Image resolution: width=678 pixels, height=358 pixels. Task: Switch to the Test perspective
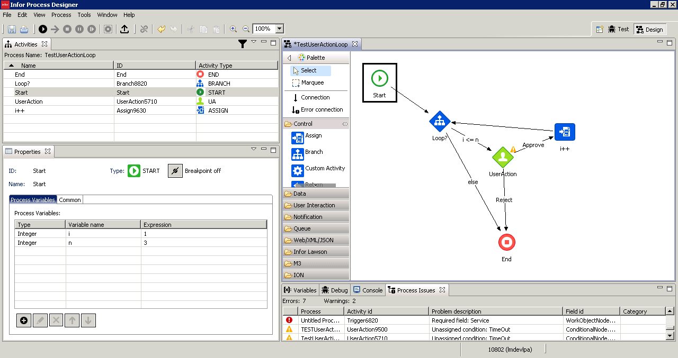coord(618,30)
